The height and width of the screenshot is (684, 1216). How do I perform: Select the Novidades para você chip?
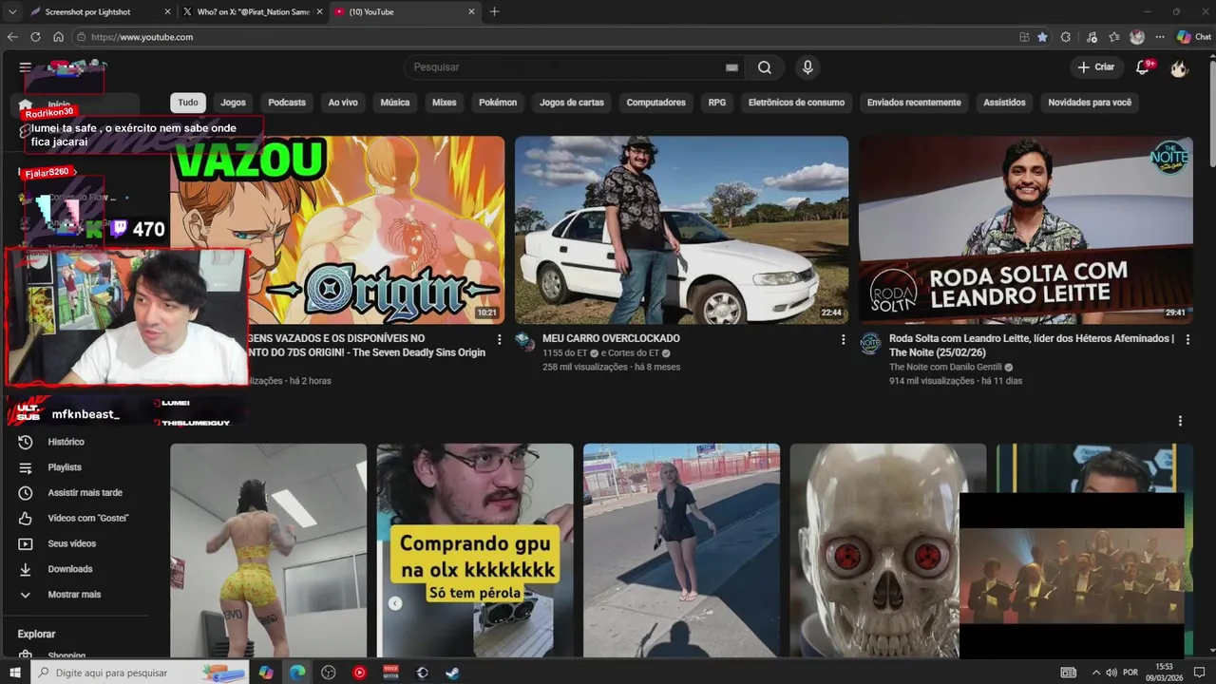[1090, 103]
